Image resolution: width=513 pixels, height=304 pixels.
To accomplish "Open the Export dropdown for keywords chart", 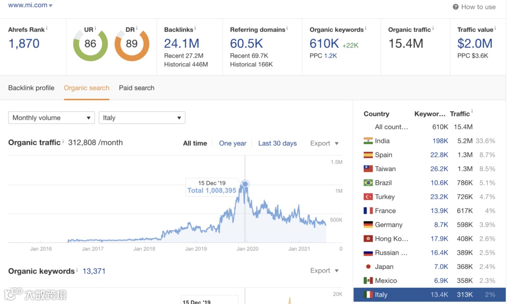I will coord(324,271).
